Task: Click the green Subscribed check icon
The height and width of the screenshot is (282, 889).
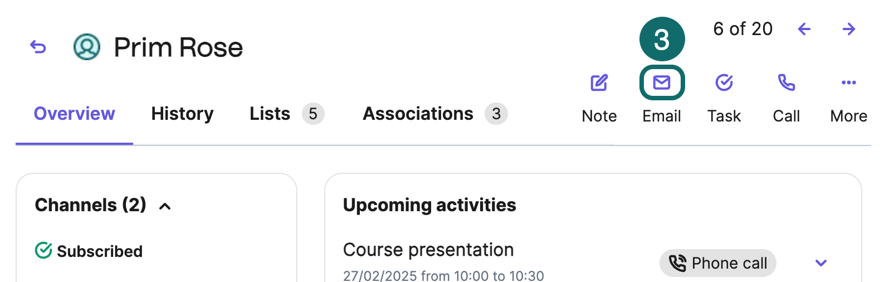Action: 43,251
